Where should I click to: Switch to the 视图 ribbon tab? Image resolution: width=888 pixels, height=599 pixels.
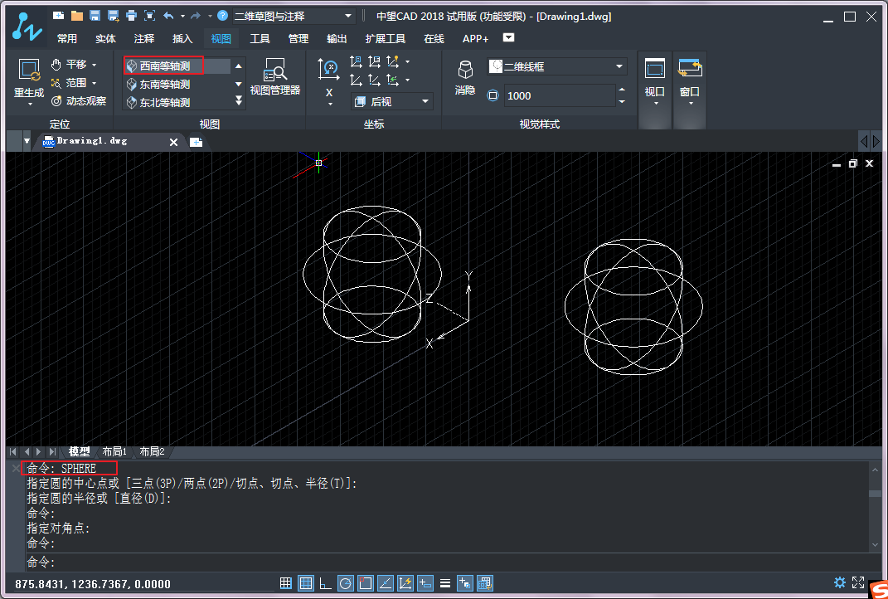click(221, 38)
